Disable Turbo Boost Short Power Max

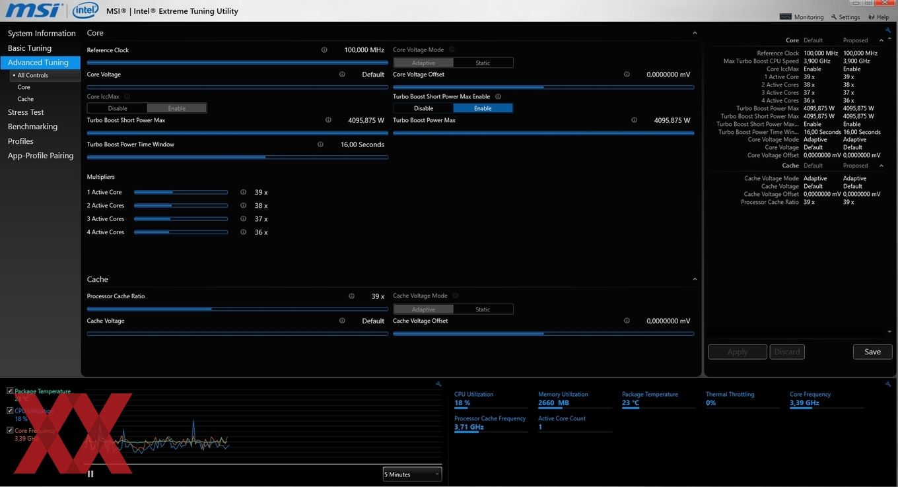pyautogui.click(x=423, y=108)
